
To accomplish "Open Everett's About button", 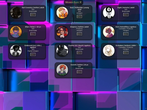I will click(79, 72).
